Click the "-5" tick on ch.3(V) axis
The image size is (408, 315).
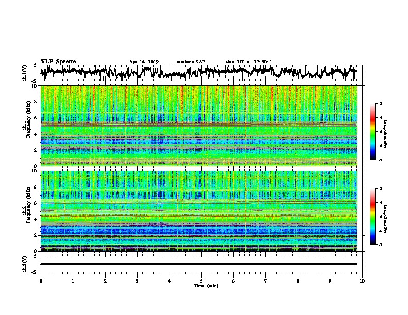(35, 272)
